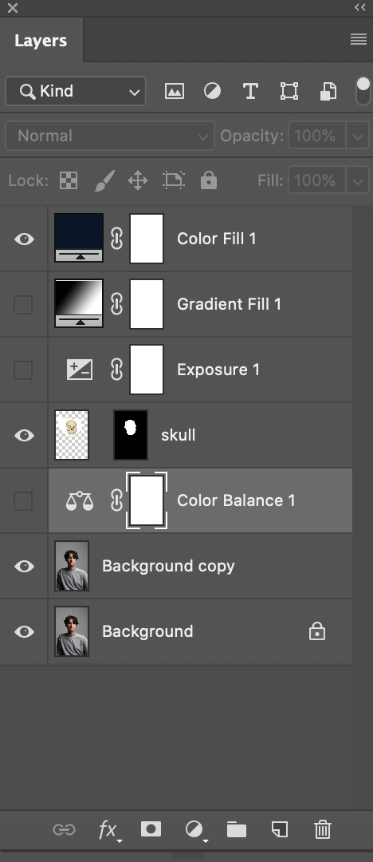Toggle layer filtering on/off switch
This screenshot has width=373, height=862.
[x=363, y=91]
